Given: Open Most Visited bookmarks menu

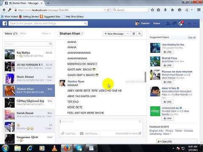Looking at the screenshot, I should tap(9, 16).
